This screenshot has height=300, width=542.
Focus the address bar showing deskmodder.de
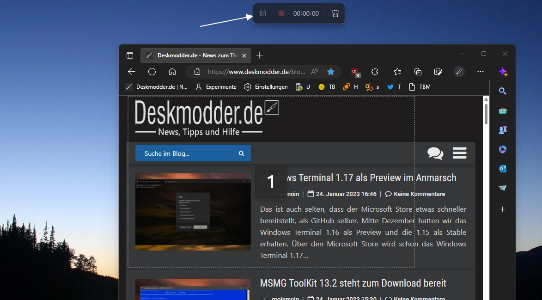point(256,72)
